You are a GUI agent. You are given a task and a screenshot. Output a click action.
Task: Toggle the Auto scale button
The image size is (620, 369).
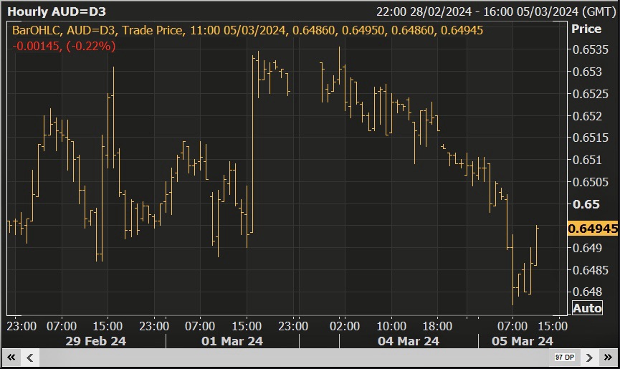pos(586,308)
